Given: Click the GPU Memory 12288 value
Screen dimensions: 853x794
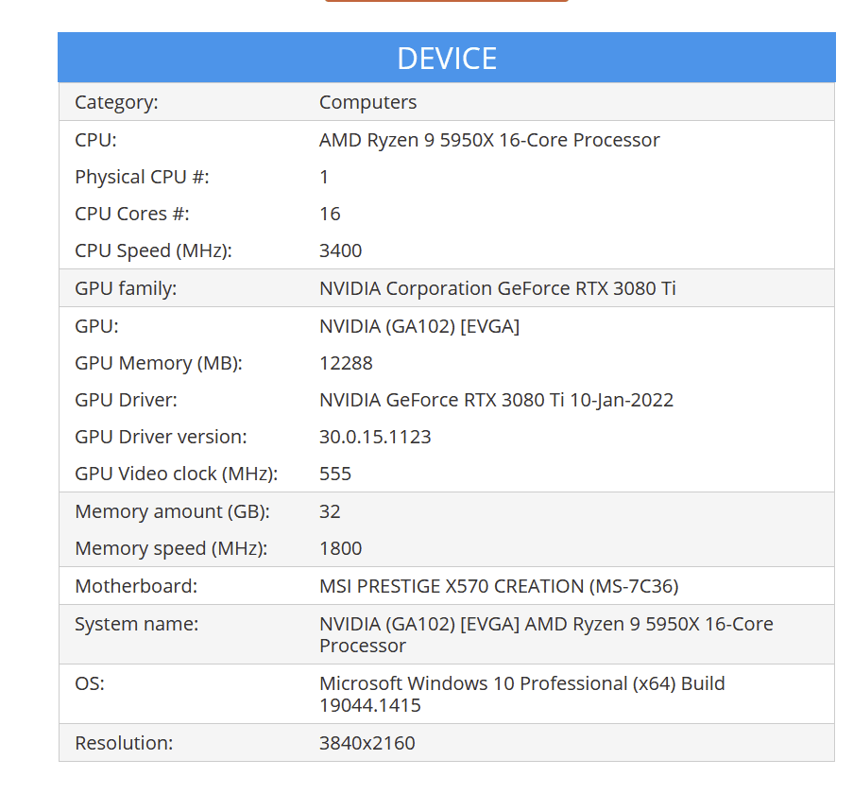Looking at the screenshot, I should click(346, 363).
